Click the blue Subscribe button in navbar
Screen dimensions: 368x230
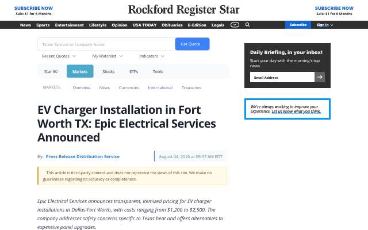[x=298, y=25]
